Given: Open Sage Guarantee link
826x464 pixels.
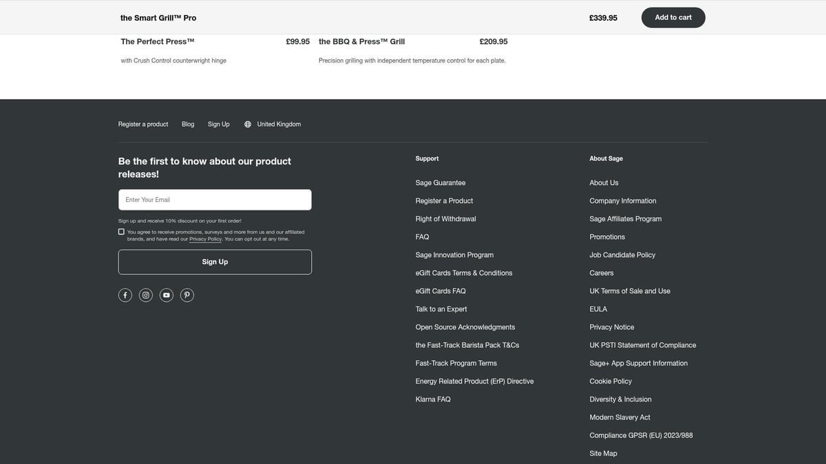Looking at the screenshot, I should 441,183.
